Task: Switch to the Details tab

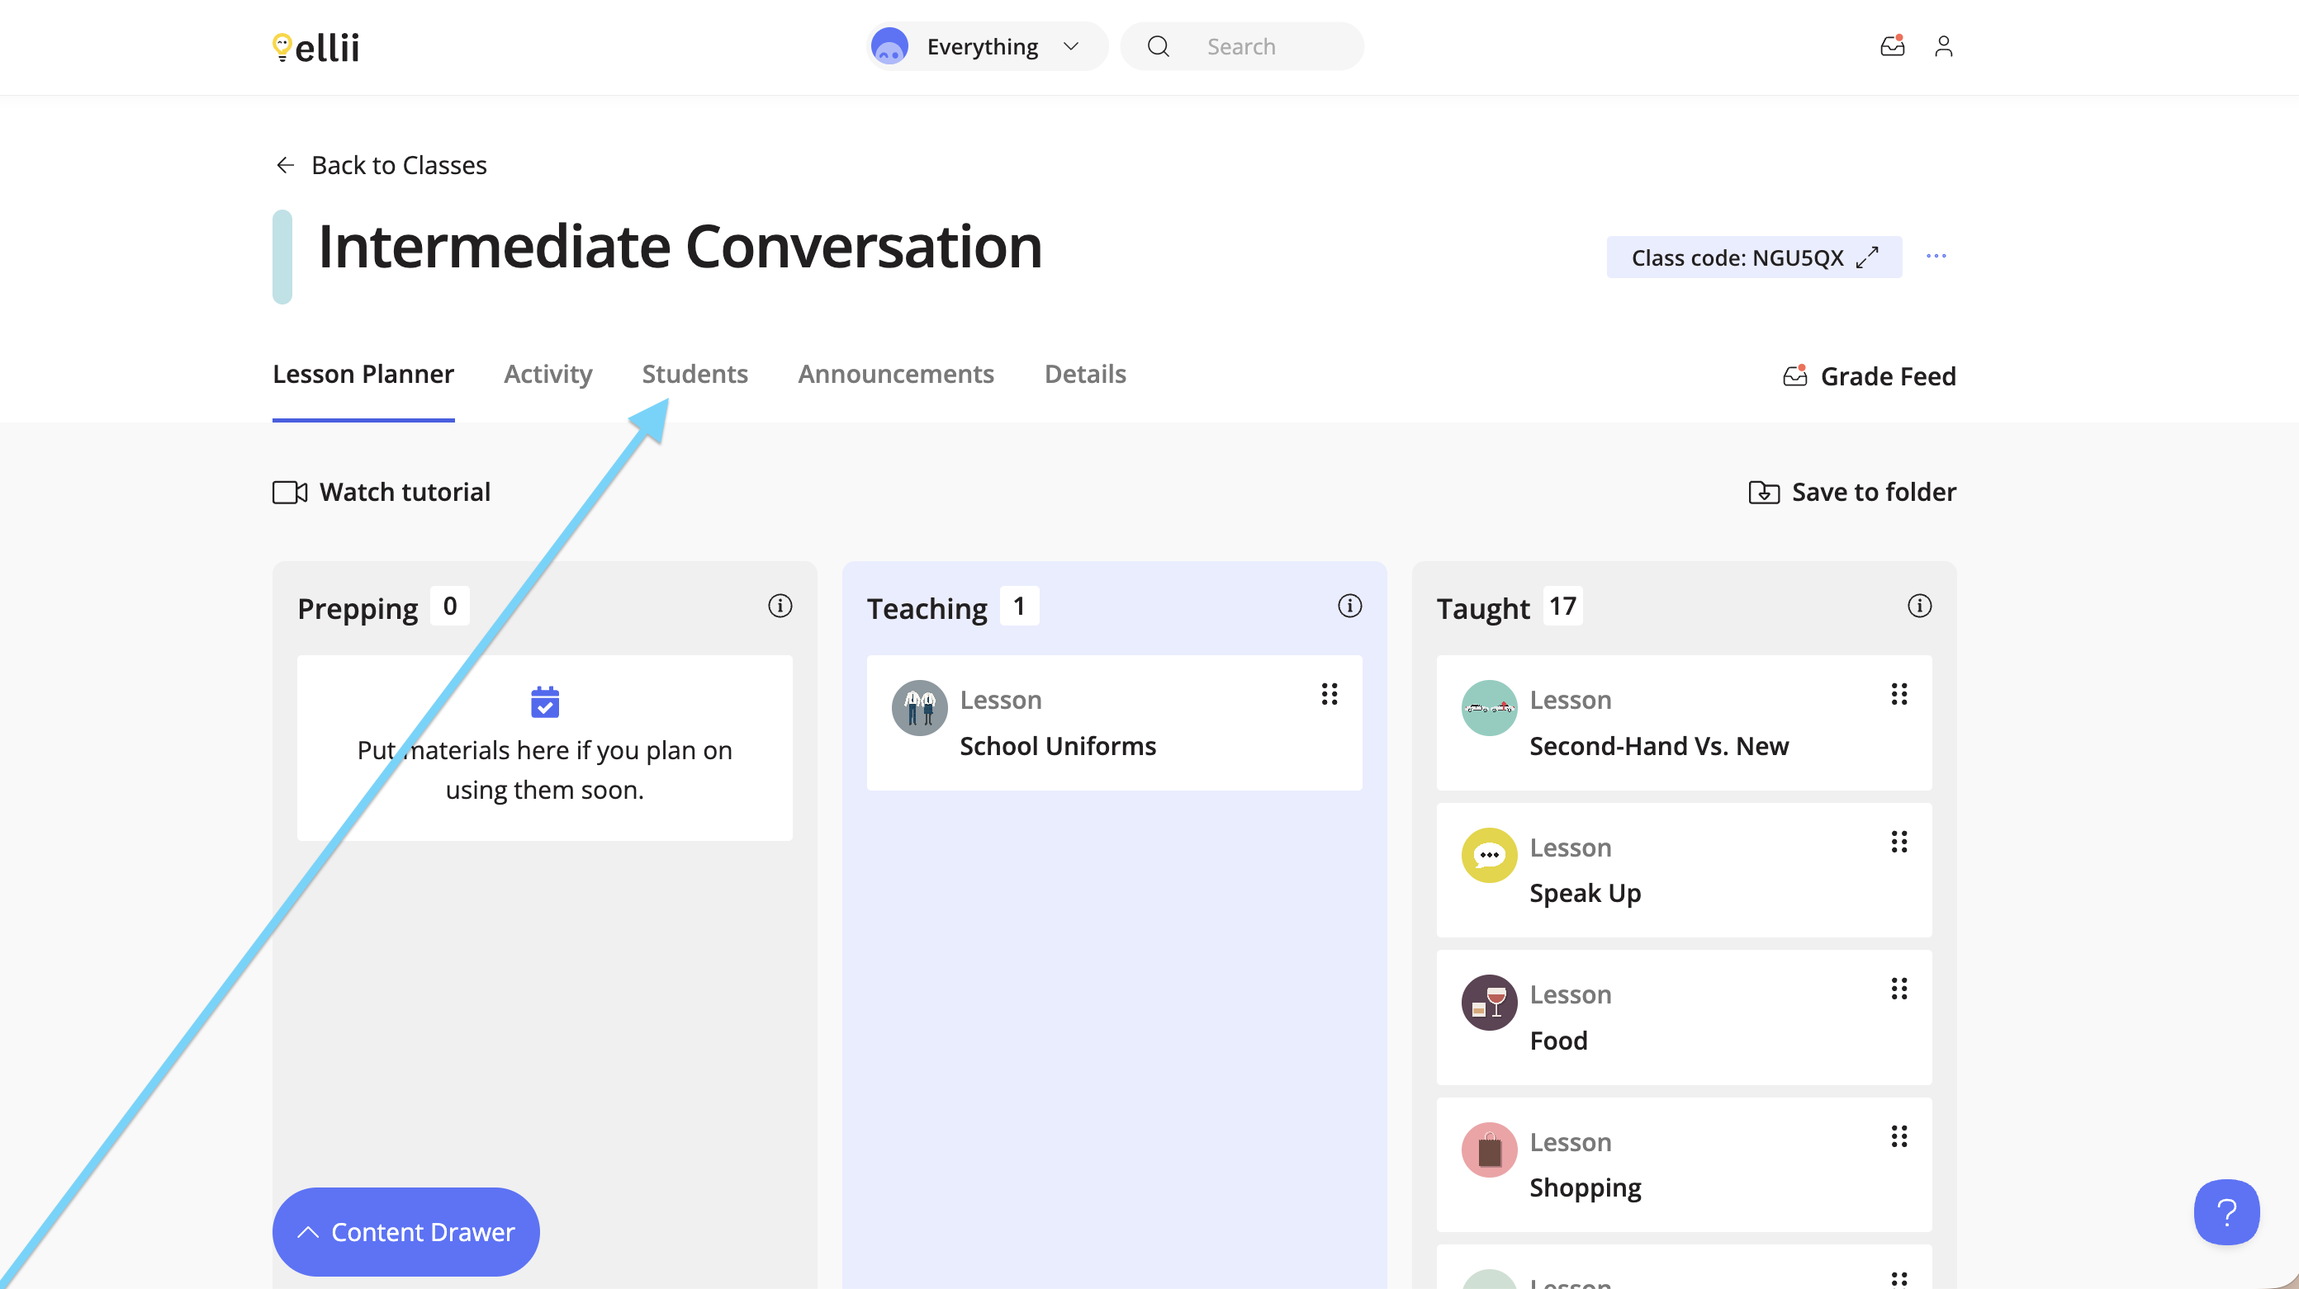Action: click(x=1084, y=374)
